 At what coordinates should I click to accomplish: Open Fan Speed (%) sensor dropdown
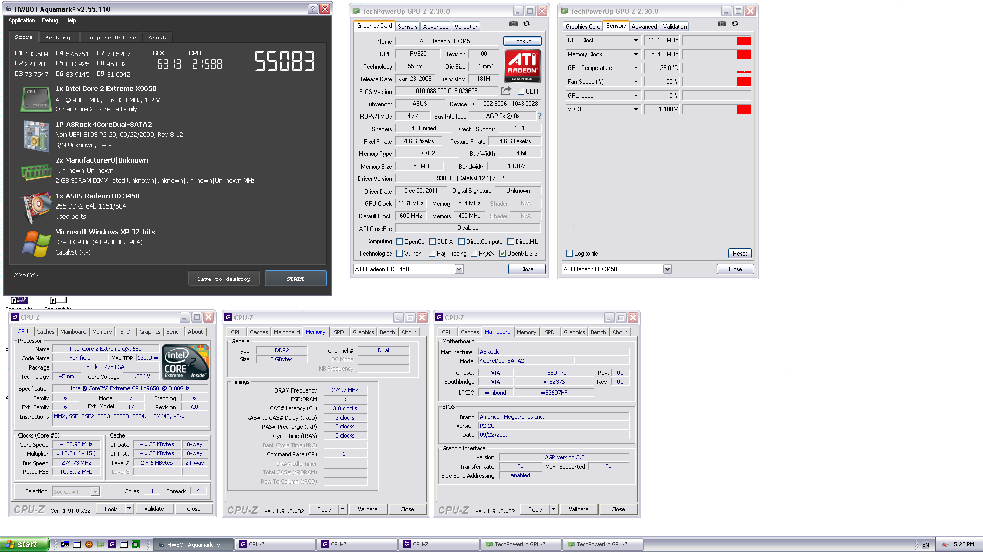(636, 82)
